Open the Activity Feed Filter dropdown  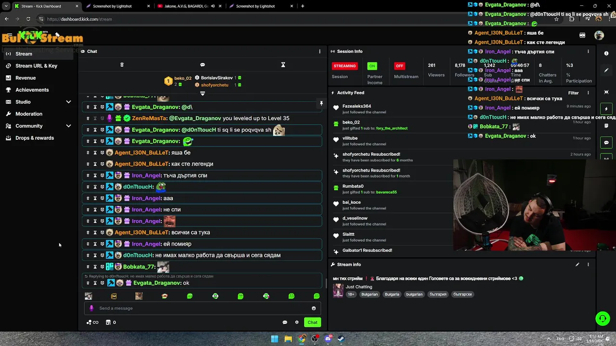tap(573, 93)
